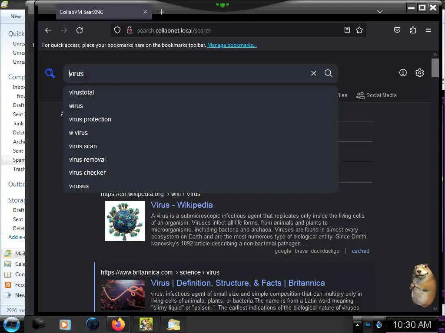Click the Wikipedia virus thumbnail image
Screen dimensions: 445x333
point(125,221)
